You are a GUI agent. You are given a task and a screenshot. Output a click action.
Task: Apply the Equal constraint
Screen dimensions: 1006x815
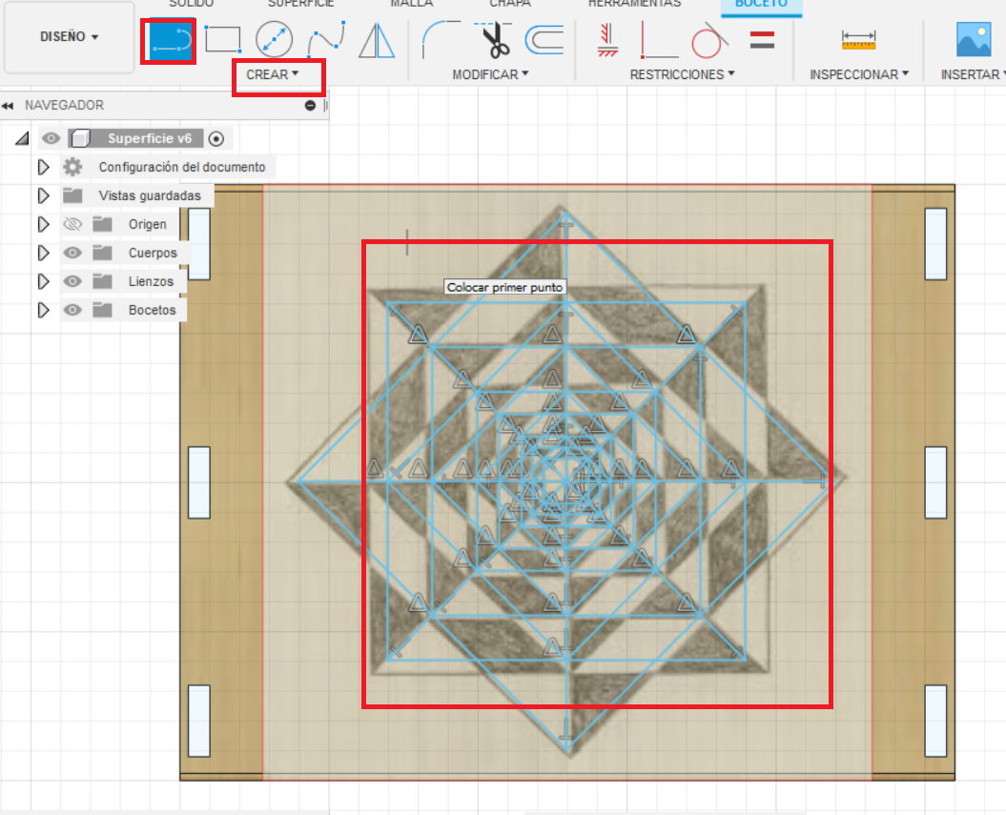point(762,40)
